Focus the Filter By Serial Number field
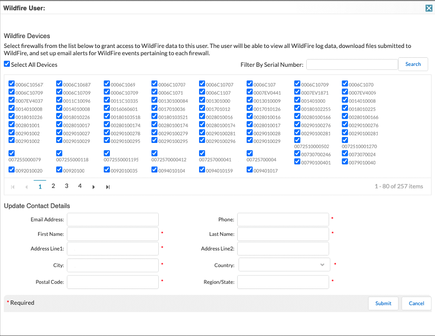 (352, 65)
